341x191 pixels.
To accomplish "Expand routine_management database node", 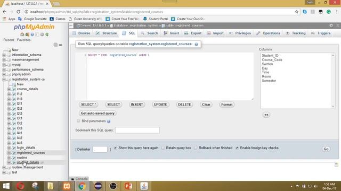I will [x=4, y=168].
